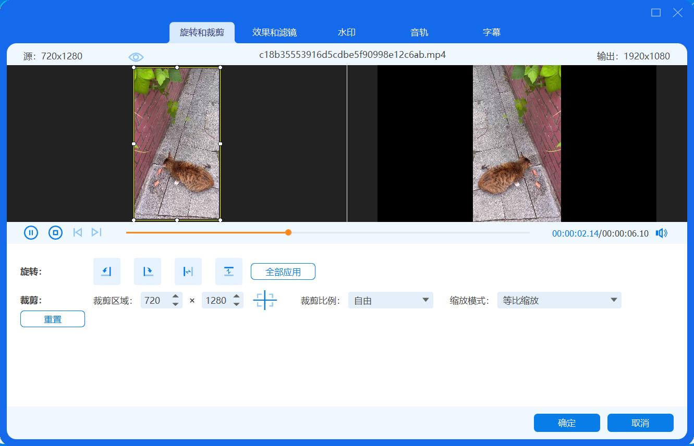Flip the video horizontally
The image size is (694, 446).
pos(188,271)
